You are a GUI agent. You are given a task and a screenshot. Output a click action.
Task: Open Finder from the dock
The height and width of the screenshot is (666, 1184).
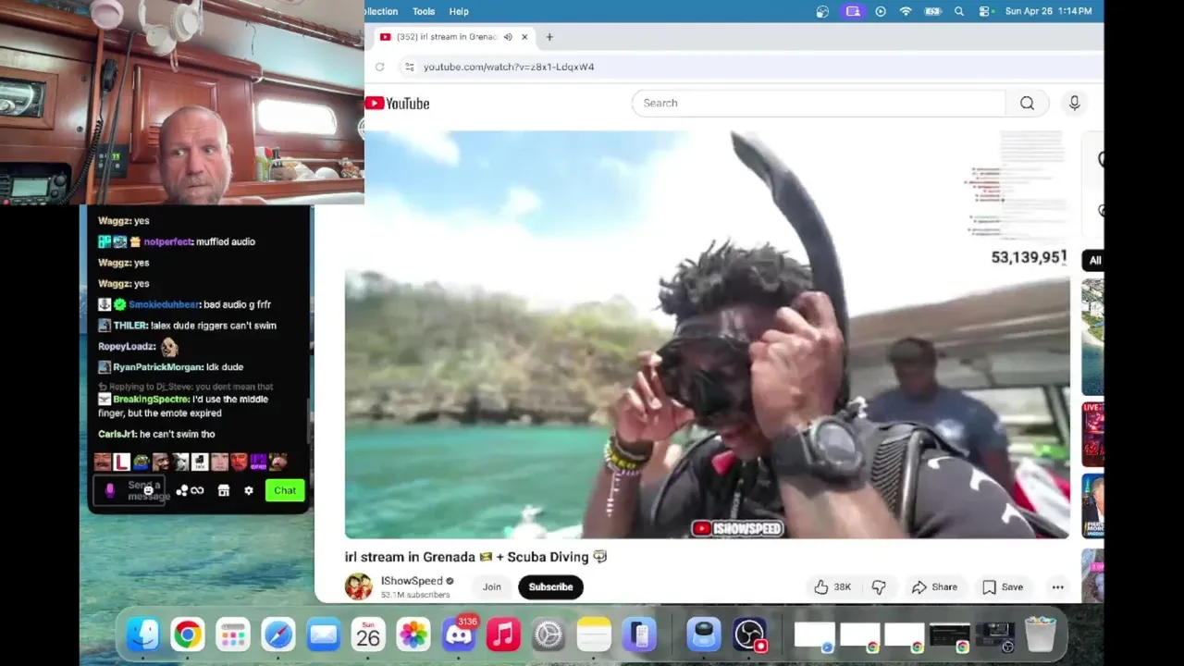tap(143, 635)
